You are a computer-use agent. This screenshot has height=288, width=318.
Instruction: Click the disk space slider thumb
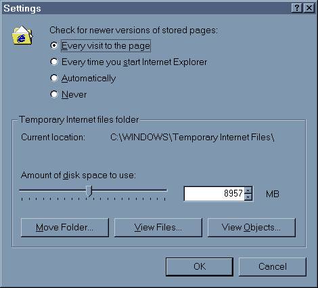89,191
